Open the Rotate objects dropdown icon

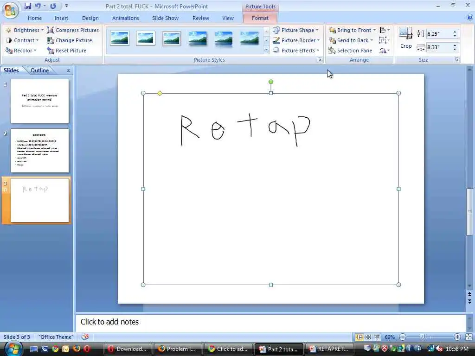click(x=385, y=51)
